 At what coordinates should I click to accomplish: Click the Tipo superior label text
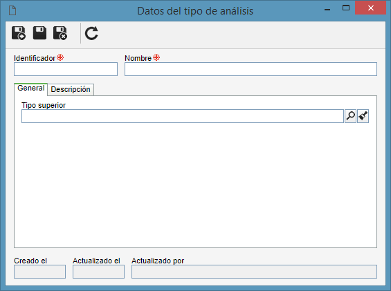point(44,105)
